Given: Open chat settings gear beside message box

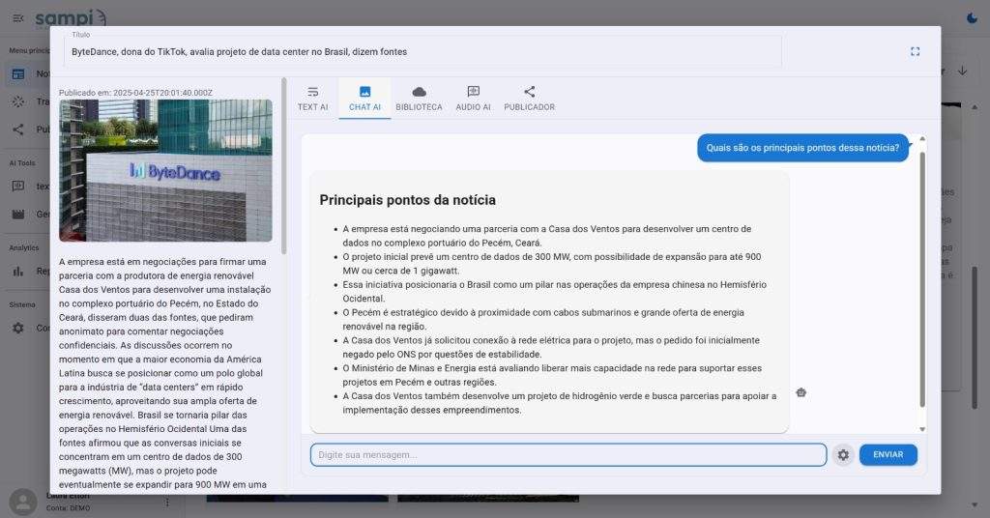Looking at the screenshot, I should 843,454.
